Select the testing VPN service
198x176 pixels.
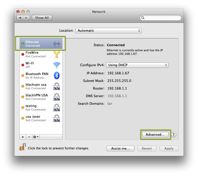41,108
